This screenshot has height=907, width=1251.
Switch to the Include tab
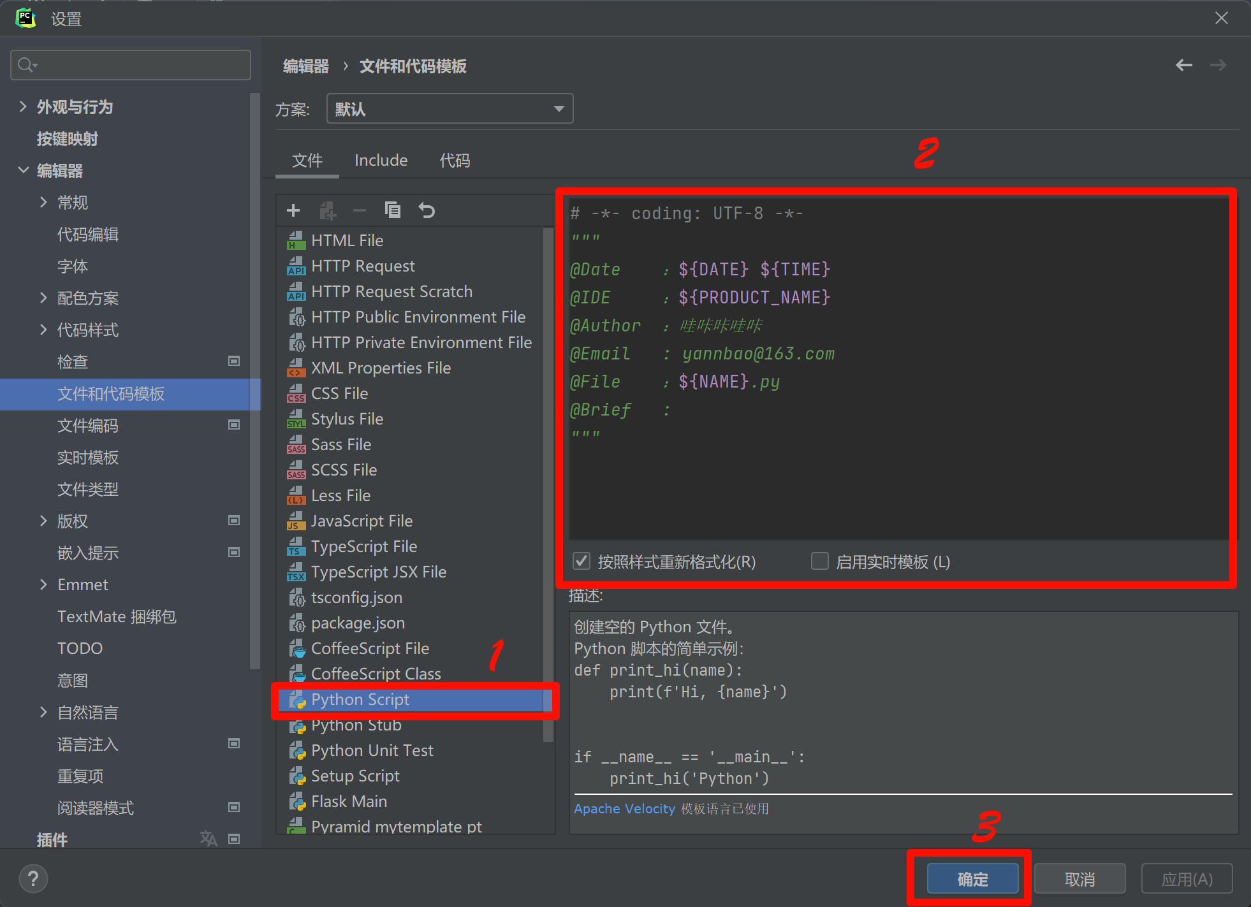(x=381, y=161)
